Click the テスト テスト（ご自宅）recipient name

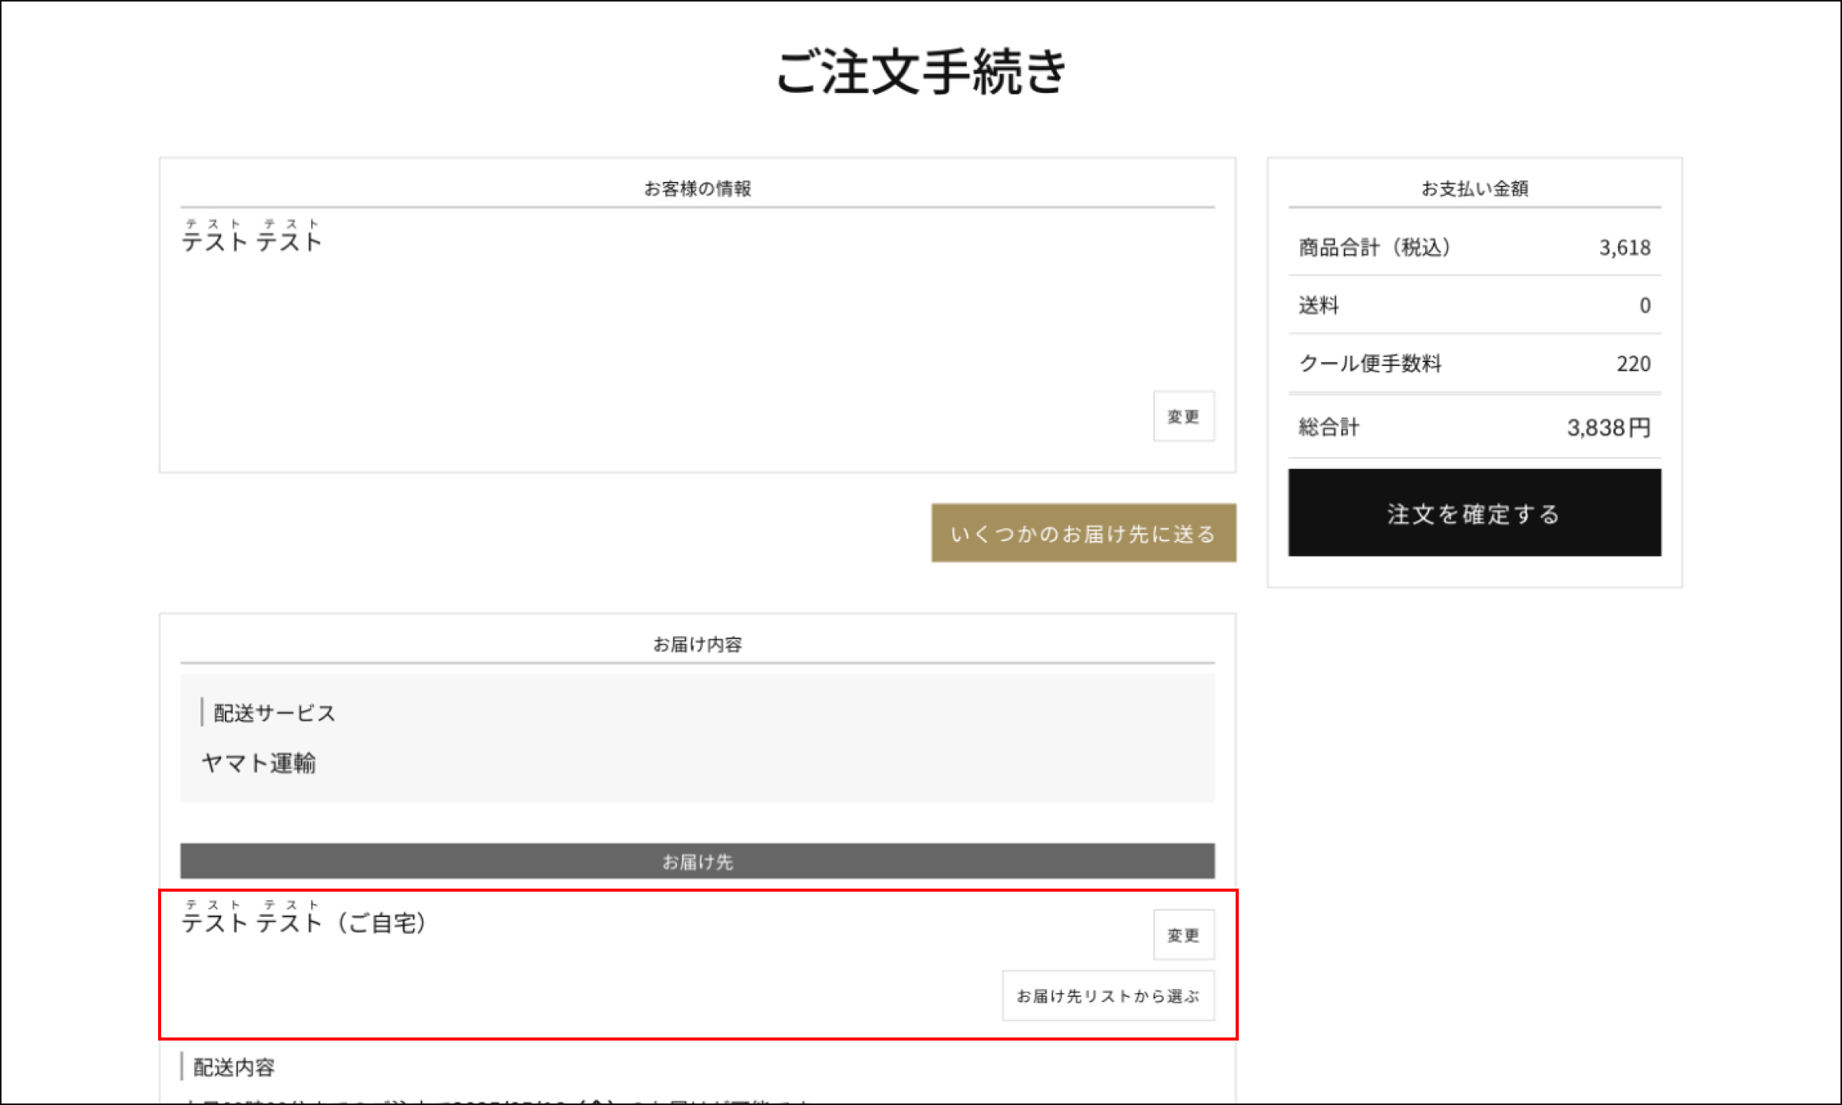304,922
